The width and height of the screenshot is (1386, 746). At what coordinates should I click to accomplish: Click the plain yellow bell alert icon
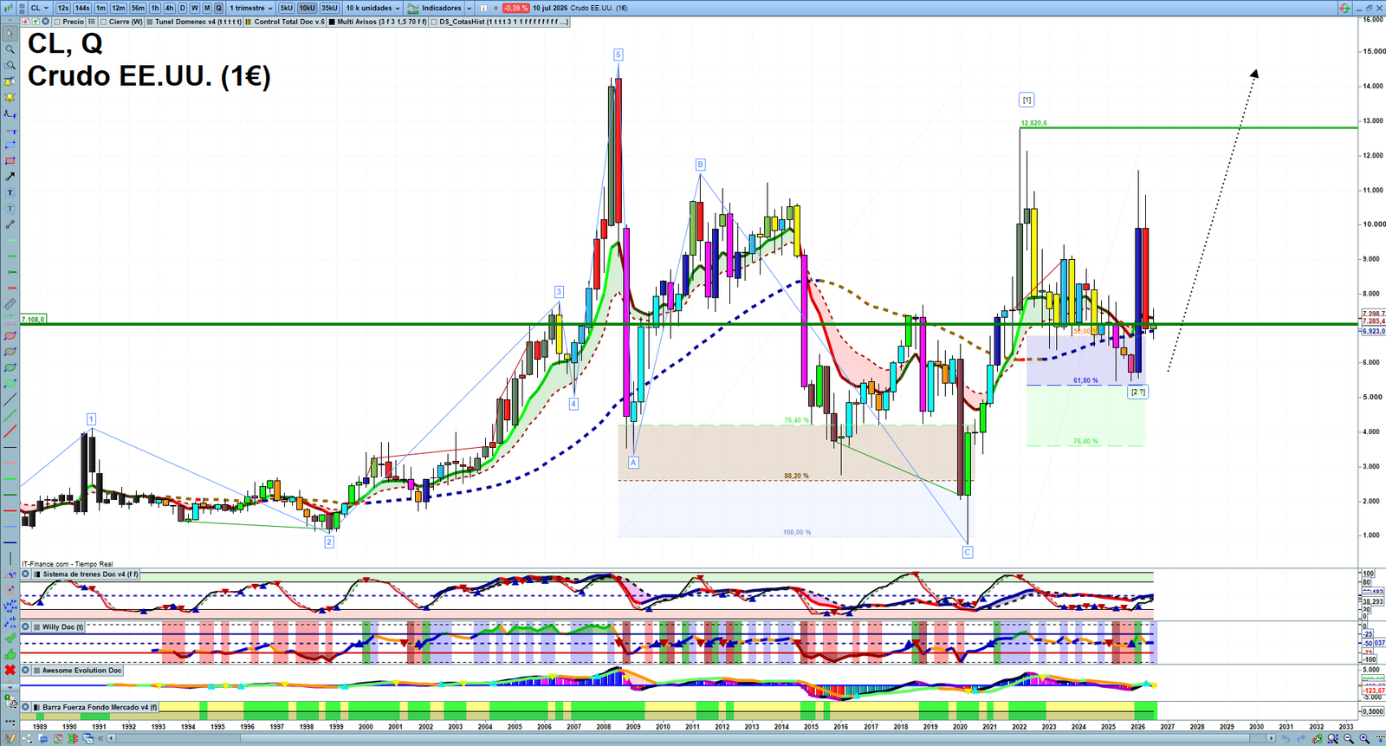tap(10, 97)
